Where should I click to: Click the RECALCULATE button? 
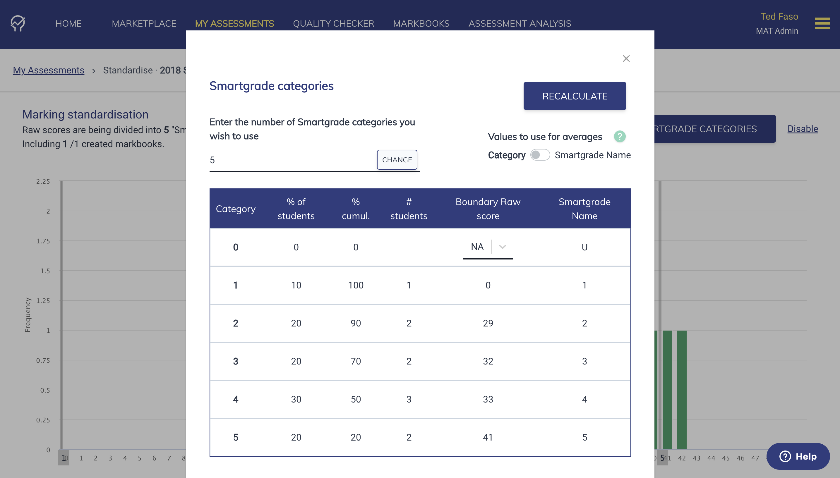click(574, 96)
